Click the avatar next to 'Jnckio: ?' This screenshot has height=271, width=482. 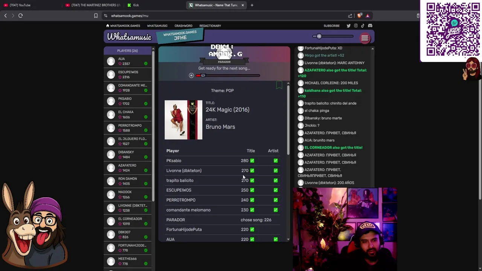click(300, 125)
